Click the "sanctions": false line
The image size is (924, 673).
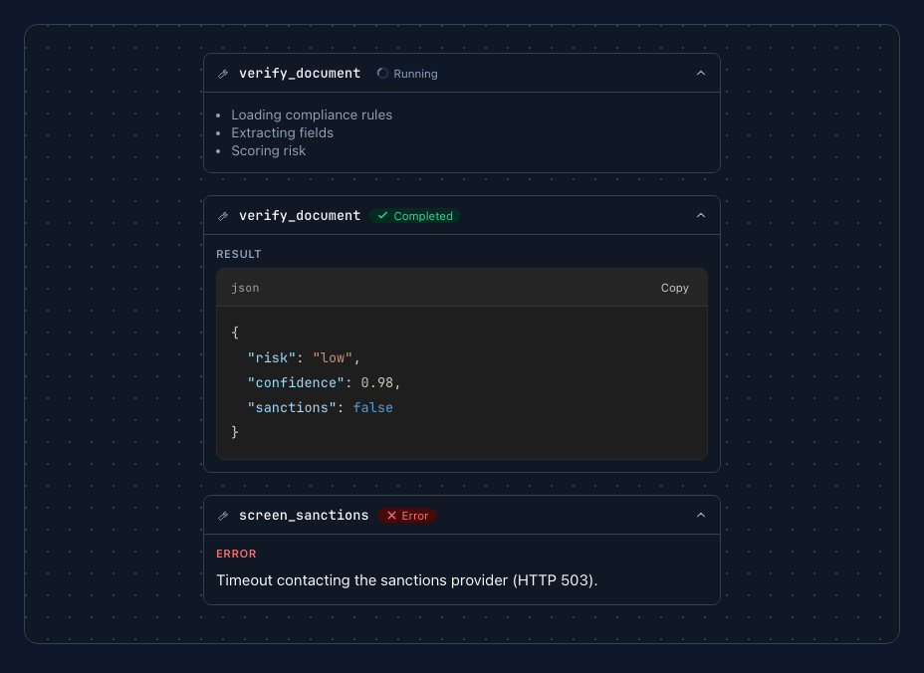pos(320,408)
